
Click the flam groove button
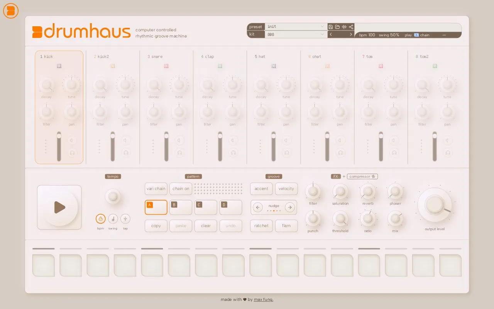[286, 226]
